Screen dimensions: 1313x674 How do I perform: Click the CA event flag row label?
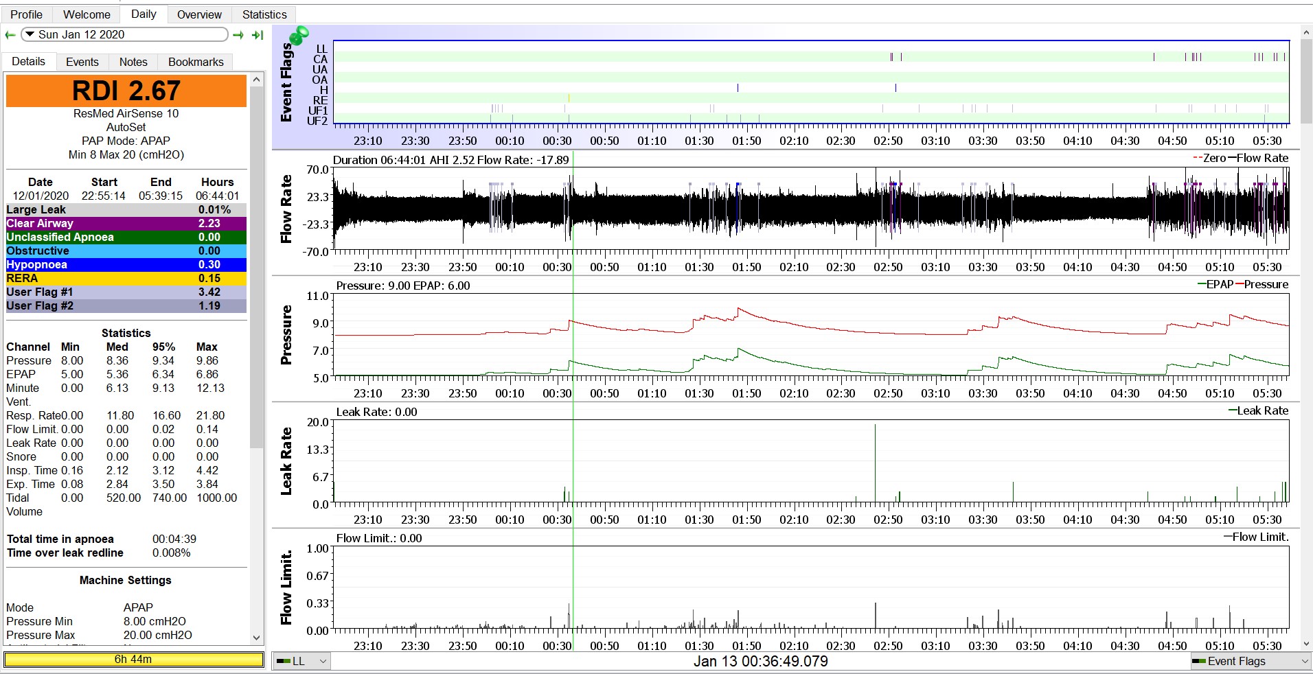click(x=321, y=59)
